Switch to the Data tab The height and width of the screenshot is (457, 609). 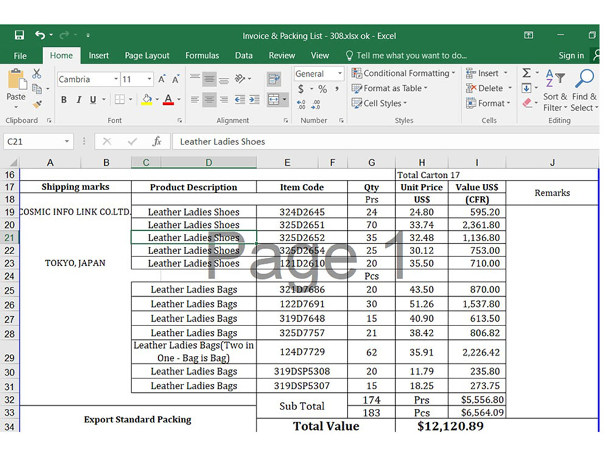[244, 55]
